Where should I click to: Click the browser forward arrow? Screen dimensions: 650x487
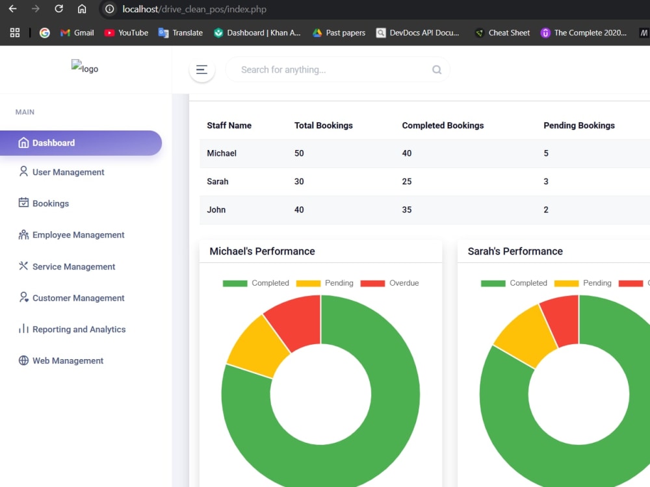[x=36, y=8]
